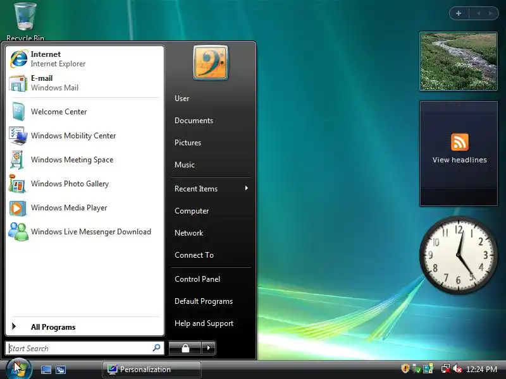Open Windows Live Messenger Download icon

coord(18,232)
